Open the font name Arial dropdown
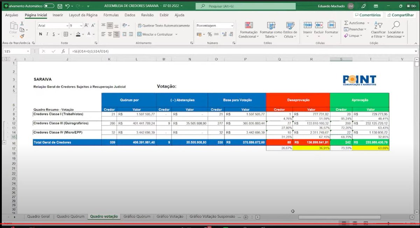The width and height of the screenshot is (420, 228). [67, 26]
